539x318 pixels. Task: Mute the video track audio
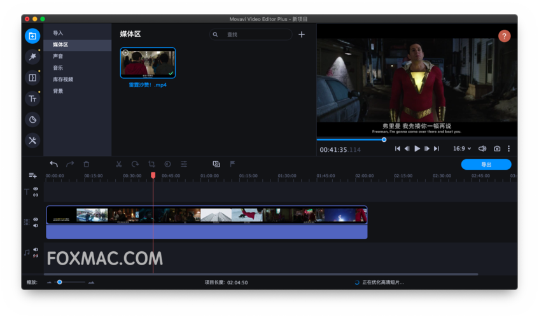coord(36,226)
